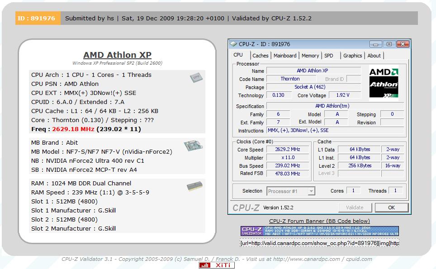This screenshot has width=436, height=269.
Task: Click the Cores count field
Action: [x=353, y=191]
